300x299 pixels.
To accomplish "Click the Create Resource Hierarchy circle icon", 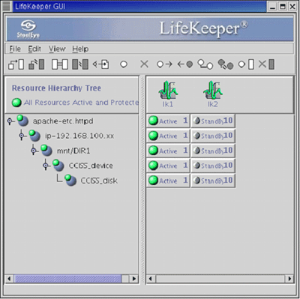I will (x=124, y=64).
